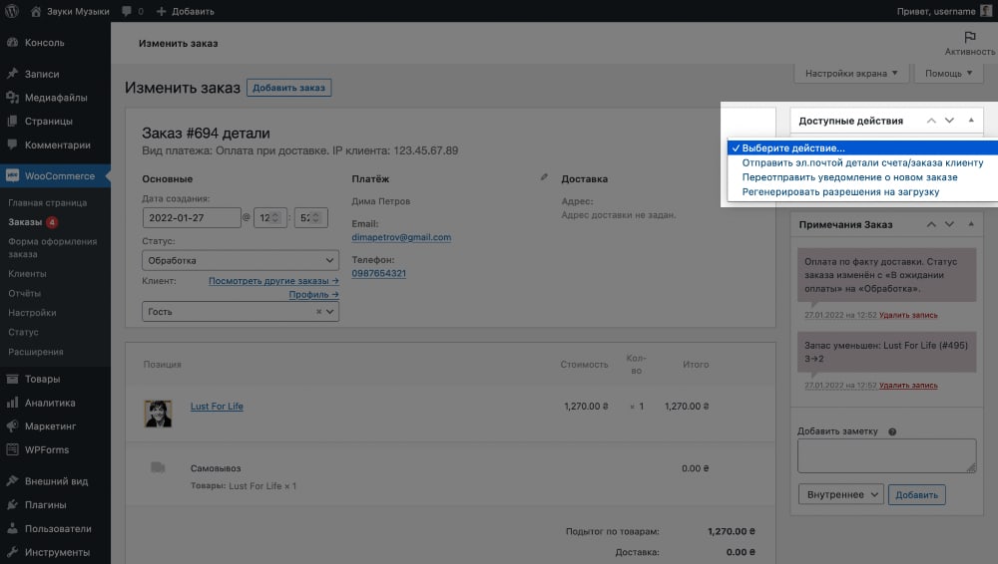Click the Страницы pages icon
Viewport: 998px width, 564px height.
pos(12,121)
